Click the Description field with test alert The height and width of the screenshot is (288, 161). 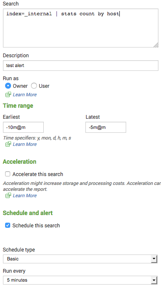pyautogui.click(x=81, y=65)
